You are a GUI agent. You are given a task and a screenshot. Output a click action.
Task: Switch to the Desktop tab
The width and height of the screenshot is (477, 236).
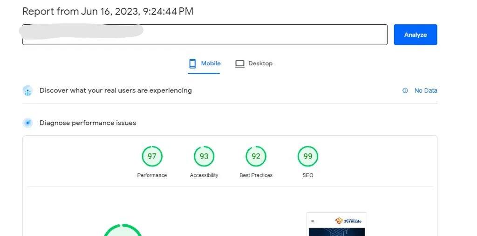[260, 63]
